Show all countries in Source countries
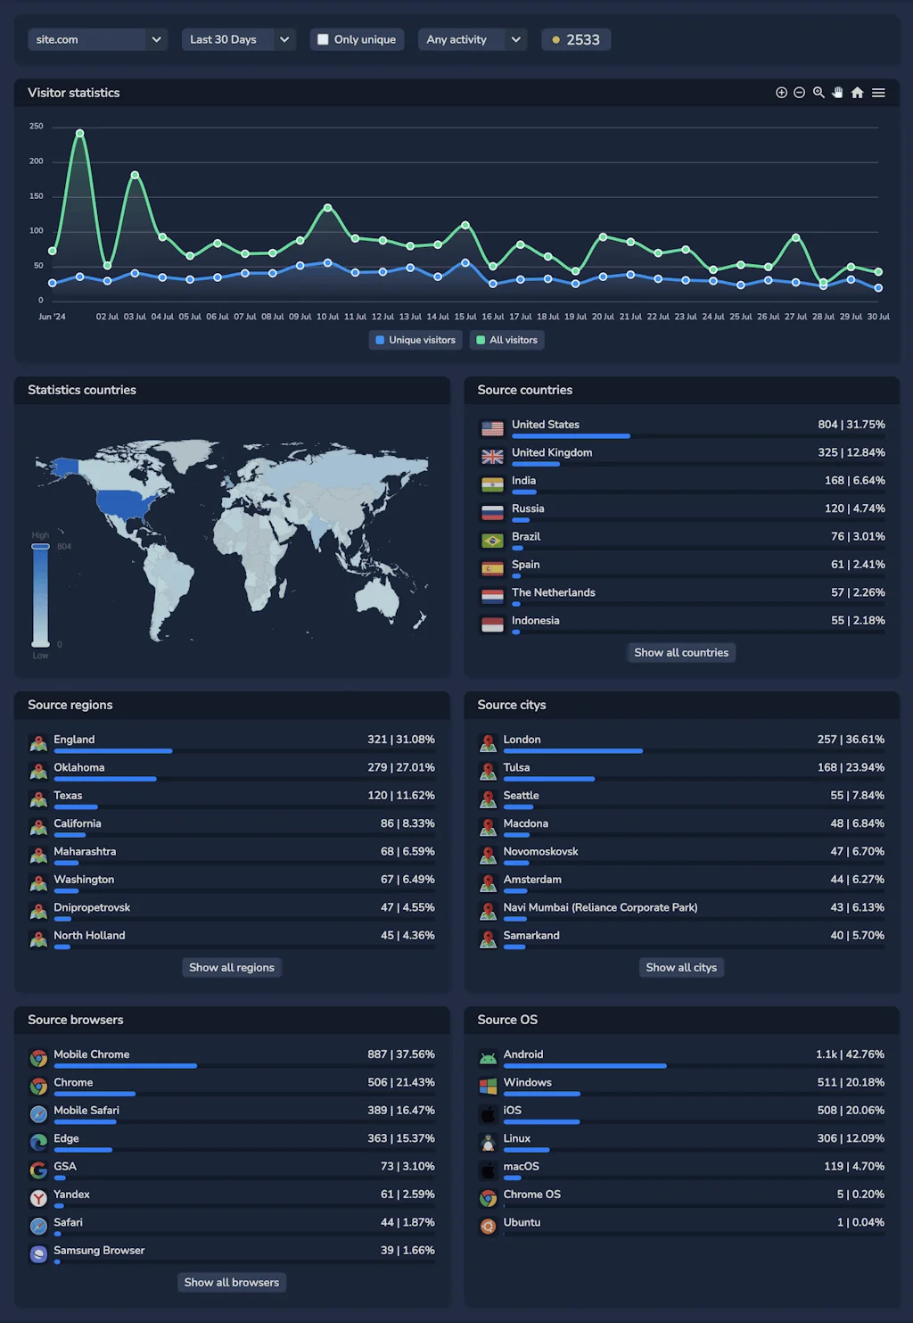913x1323 pixels. pos(681,652)
